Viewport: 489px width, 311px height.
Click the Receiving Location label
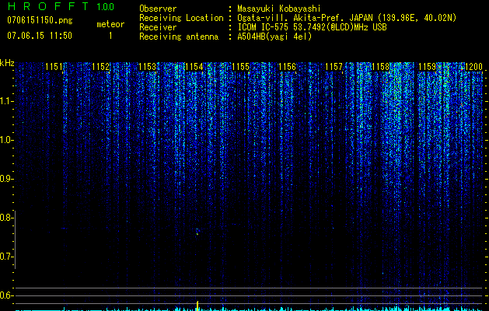(181, 18)
